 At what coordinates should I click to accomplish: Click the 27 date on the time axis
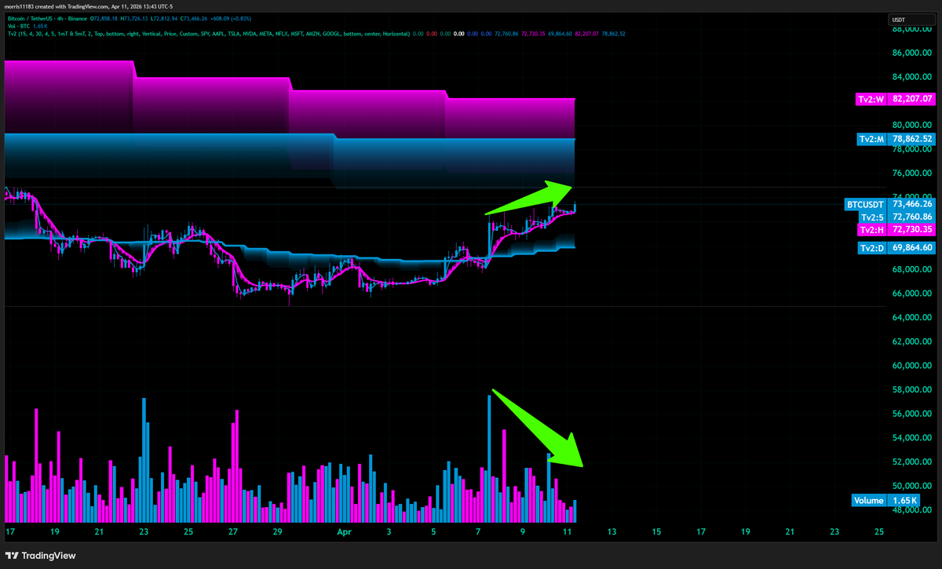pos(233,531)
